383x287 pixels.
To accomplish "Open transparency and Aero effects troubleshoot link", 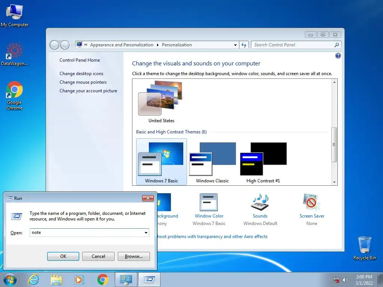I will tap(212, 237).
